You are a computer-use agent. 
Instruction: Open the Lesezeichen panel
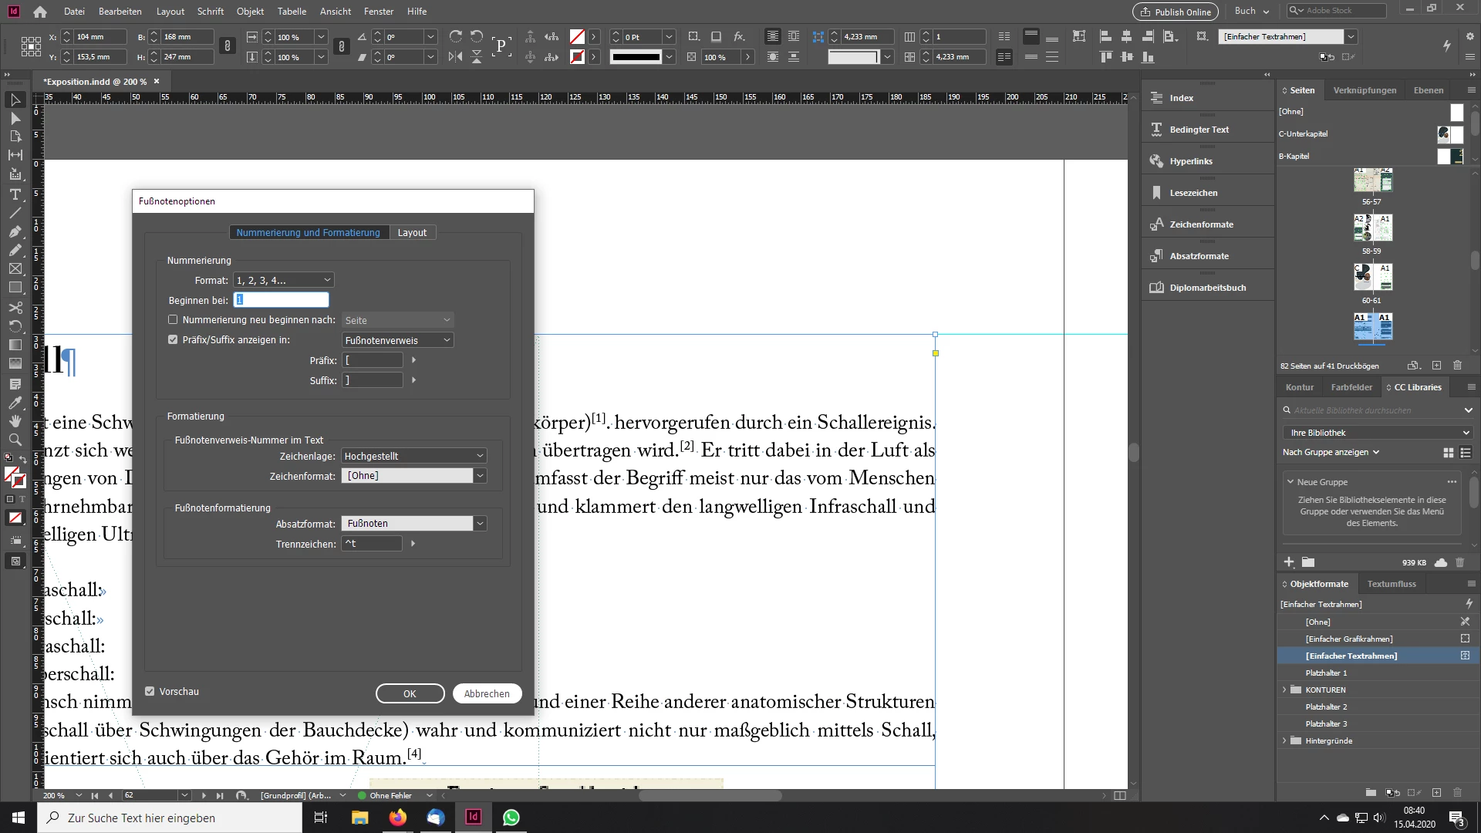click(1193, 193)
